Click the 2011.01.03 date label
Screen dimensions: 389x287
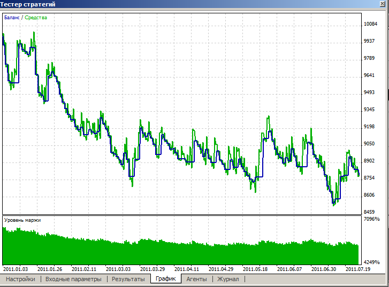click(x=16, y=269)
